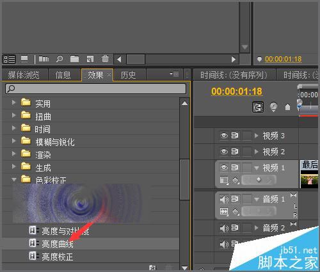Switch project panel to list view
Image resolution: width=320 pixels, height=272 pixels.
(10, 59)
